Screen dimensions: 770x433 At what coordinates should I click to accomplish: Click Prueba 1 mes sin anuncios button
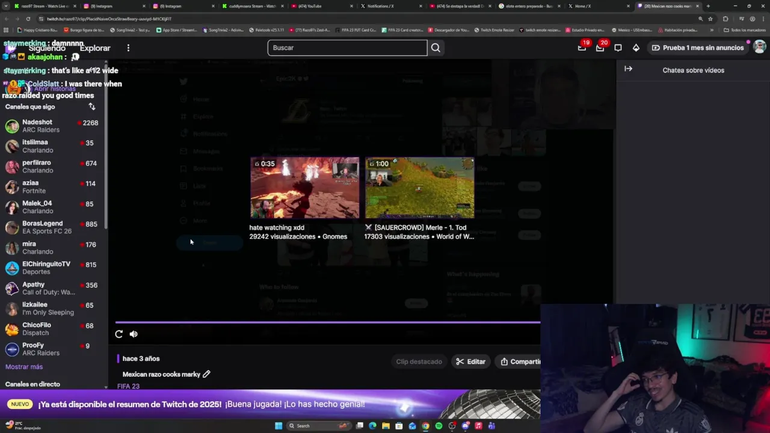(x=698, y=48)
